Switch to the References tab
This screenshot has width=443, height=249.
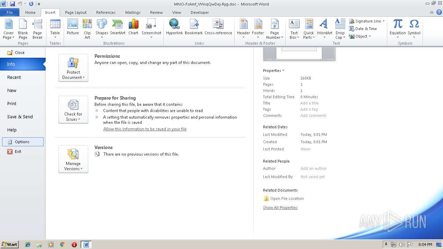coord(106,12)
